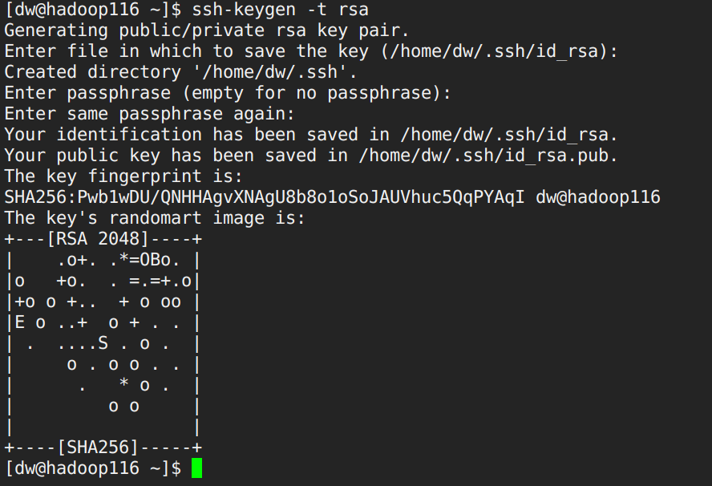Click the Generating public/private rsa key pair line
This screenshot has height=486, width=712.
tap(207, 30)
